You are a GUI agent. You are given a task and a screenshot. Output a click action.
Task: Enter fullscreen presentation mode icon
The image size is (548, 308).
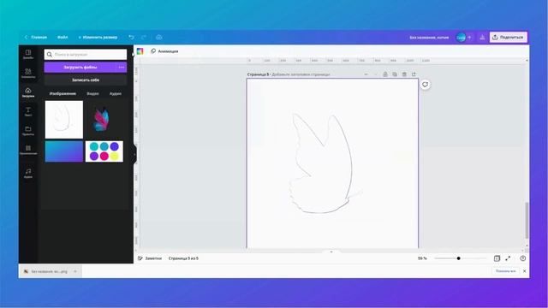tap(508, 258)
